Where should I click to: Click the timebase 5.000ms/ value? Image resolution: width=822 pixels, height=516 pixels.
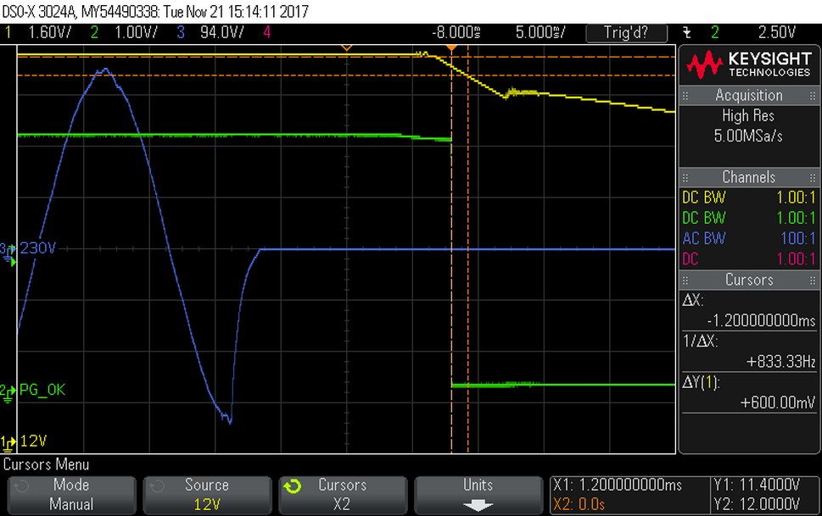tap(540, 32)
